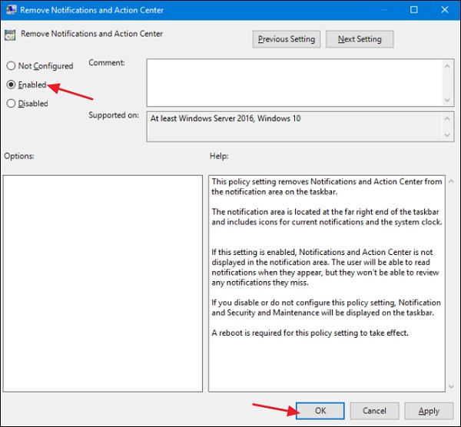
Task: Go to the Next Setting
Action: pyautogui.click(x=360, y=39)
